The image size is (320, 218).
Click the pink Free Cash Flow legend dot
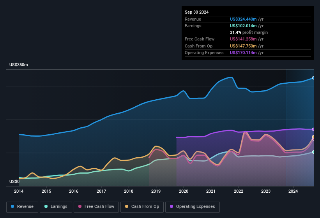80,206
